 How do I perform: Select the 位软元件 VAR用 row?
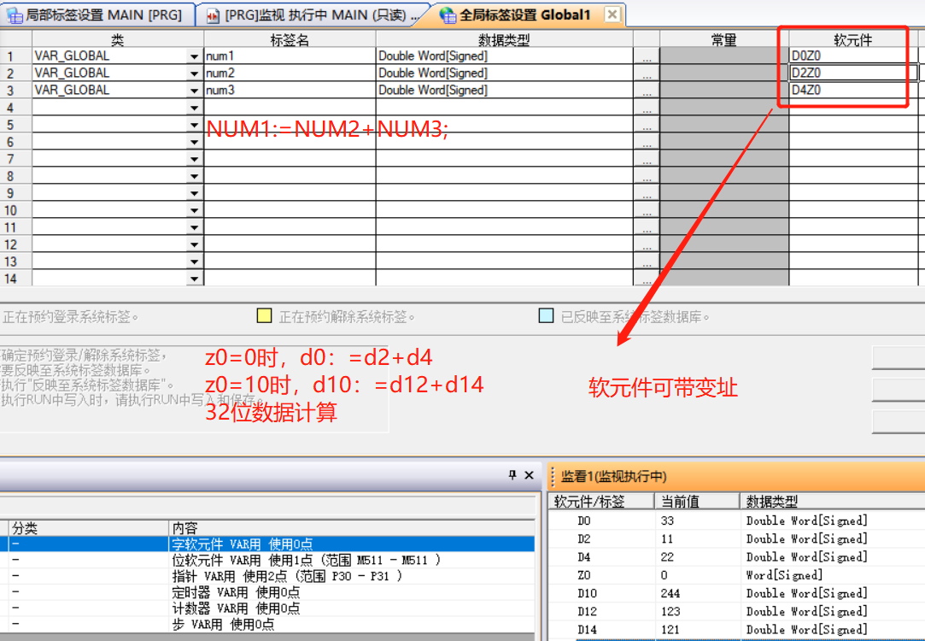pos(306,560)
